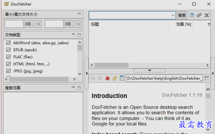The height and width of the screenshot is (134, 215).
Task: Click 文档类型 panel title
Action: pyautogui.click(x=13, y=35)
